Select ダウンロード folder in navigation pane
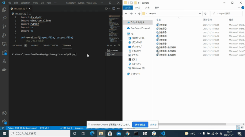The height and width of the screenshot is (137, 245). click(136, 42)
